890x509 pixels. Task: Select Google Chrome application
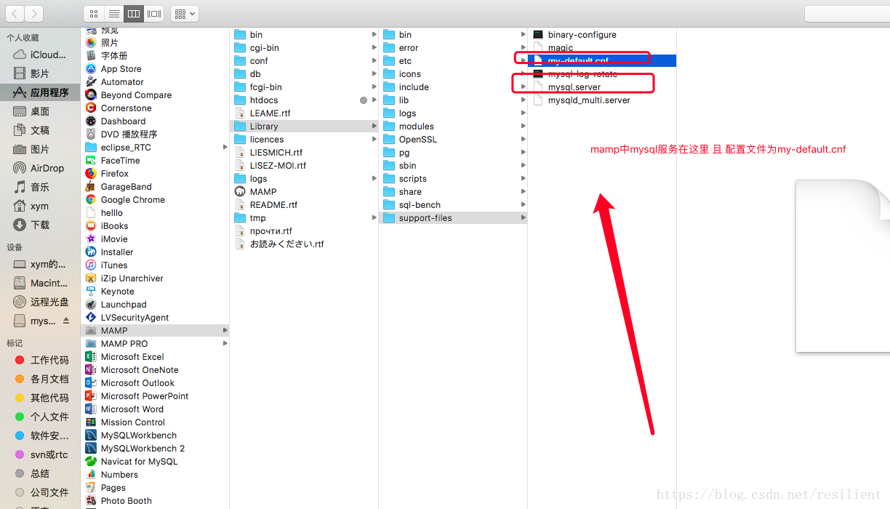coord(155,200)
